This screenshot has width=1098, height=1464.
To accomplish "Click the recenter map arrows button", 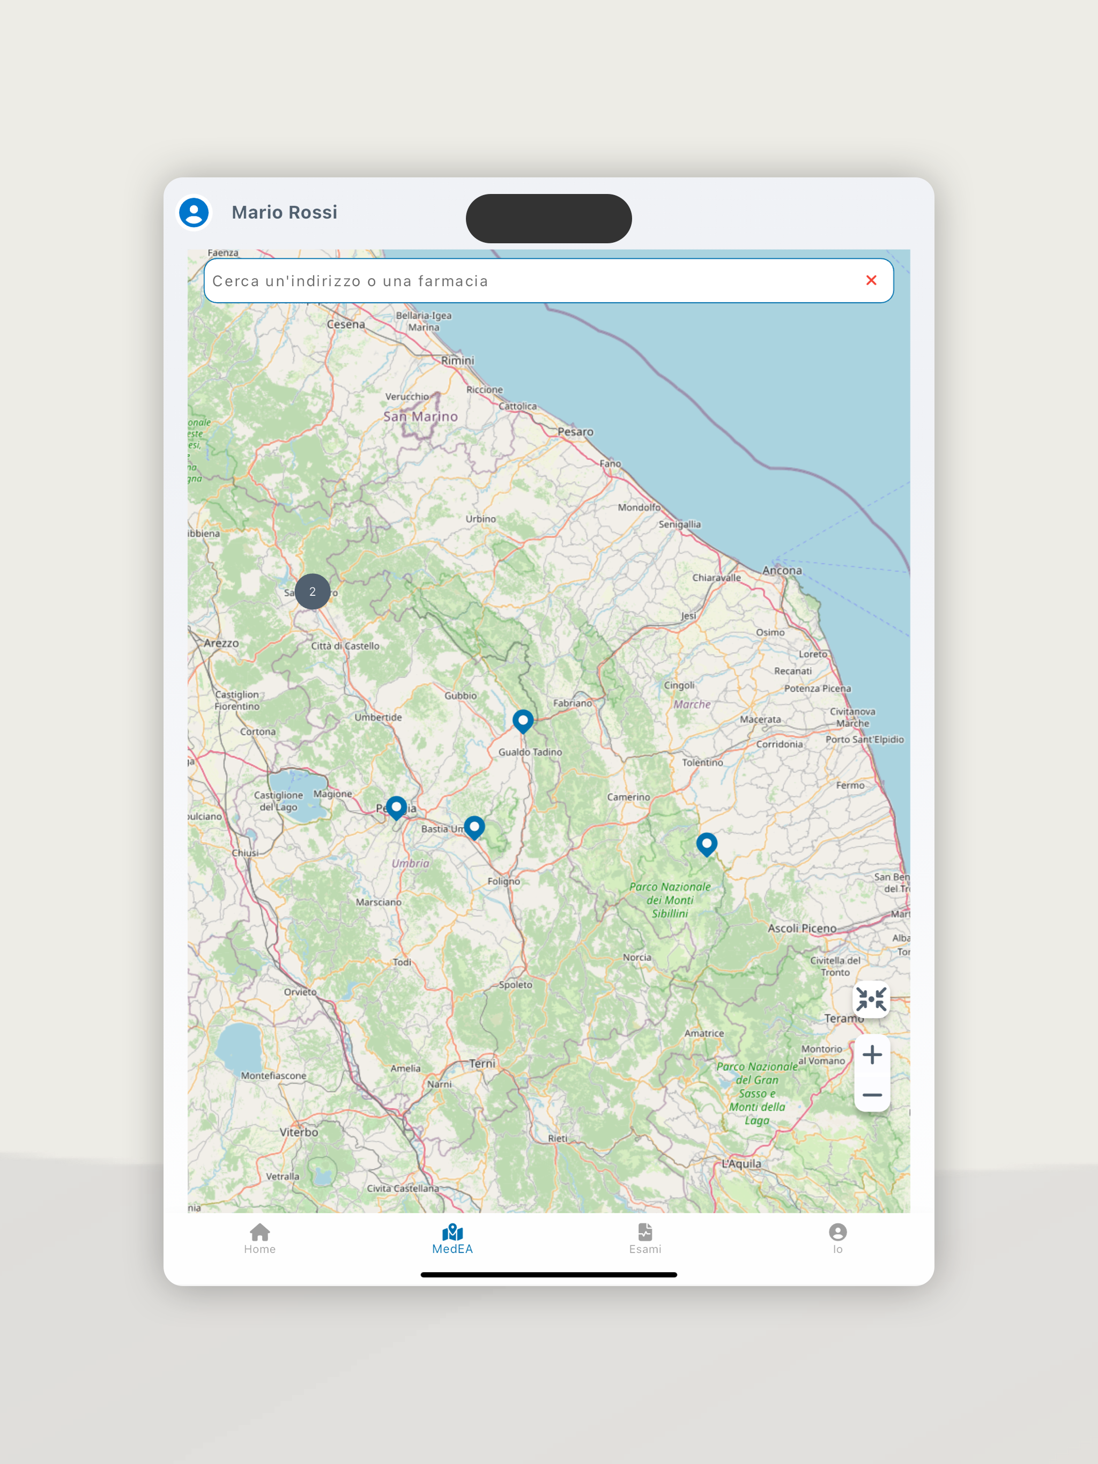I will click(871, 999).
